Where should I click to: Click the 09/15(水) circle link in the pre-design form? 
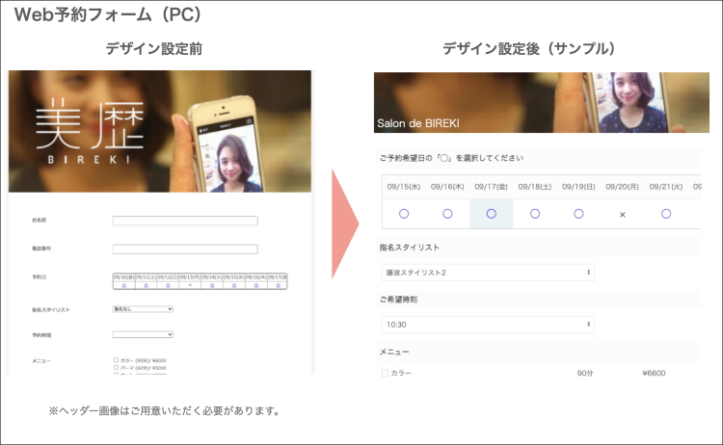(234, 286)
